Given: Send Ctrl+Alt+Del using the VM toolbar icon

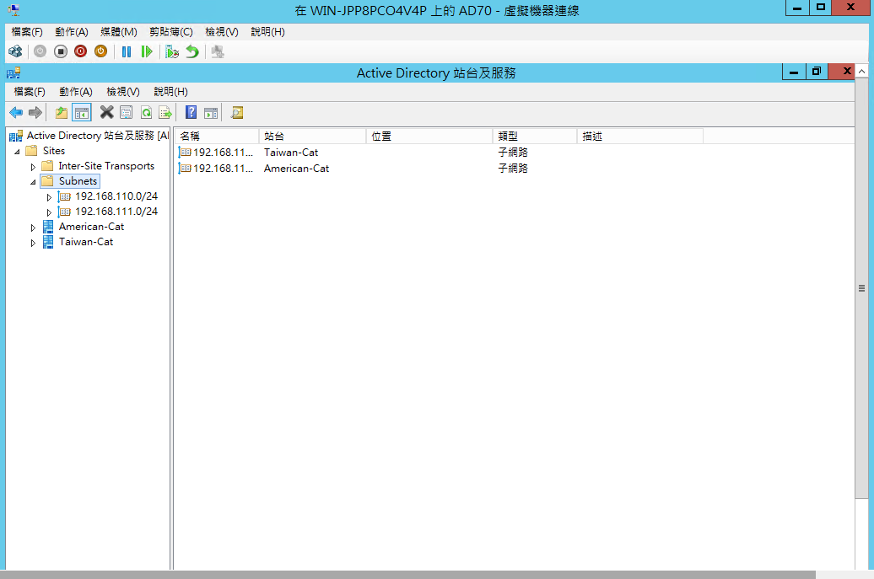Looking at the screenshot, I should (15, 51).
